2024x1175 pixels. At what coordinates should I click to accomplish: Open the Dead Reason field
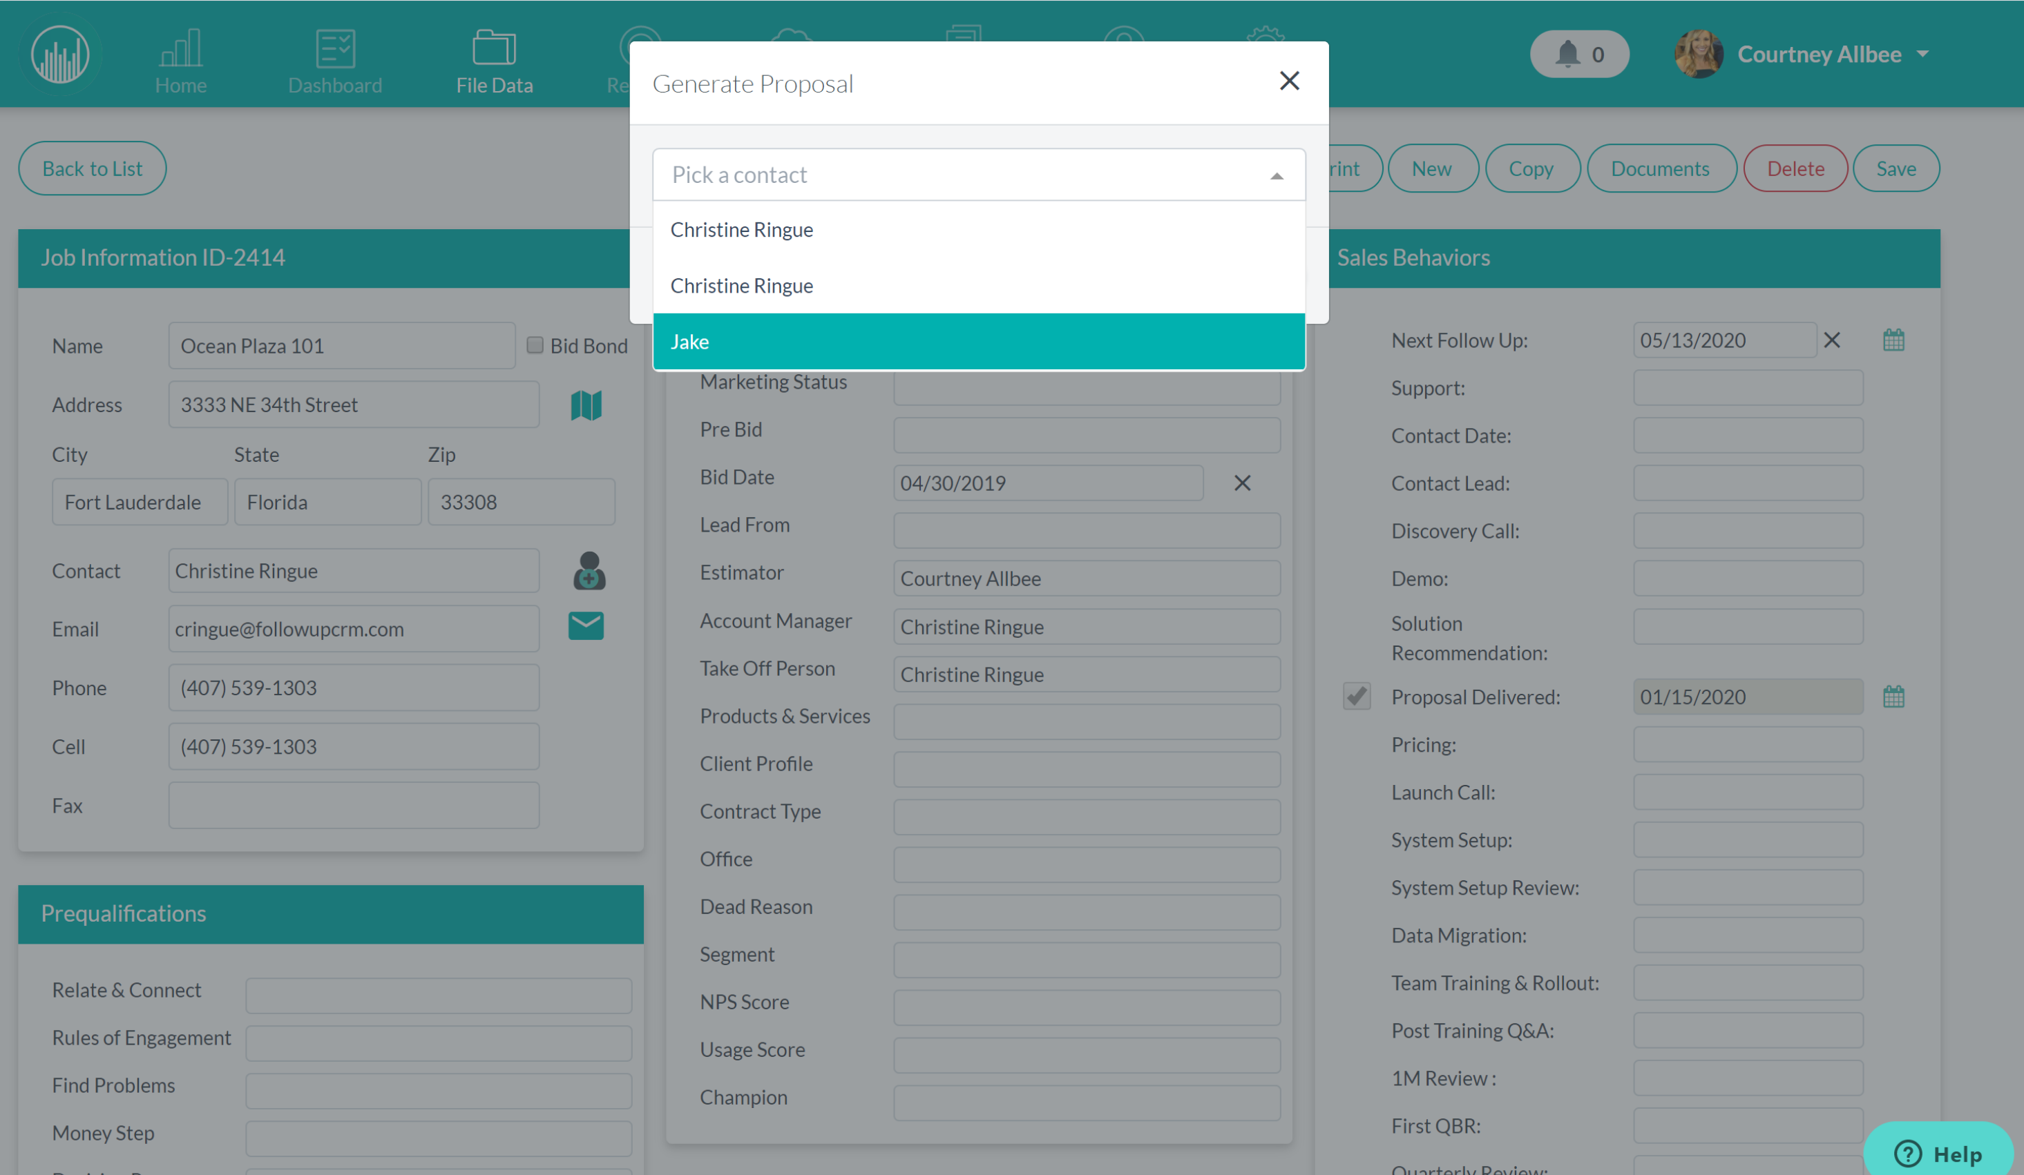(x=1087, y=913)
